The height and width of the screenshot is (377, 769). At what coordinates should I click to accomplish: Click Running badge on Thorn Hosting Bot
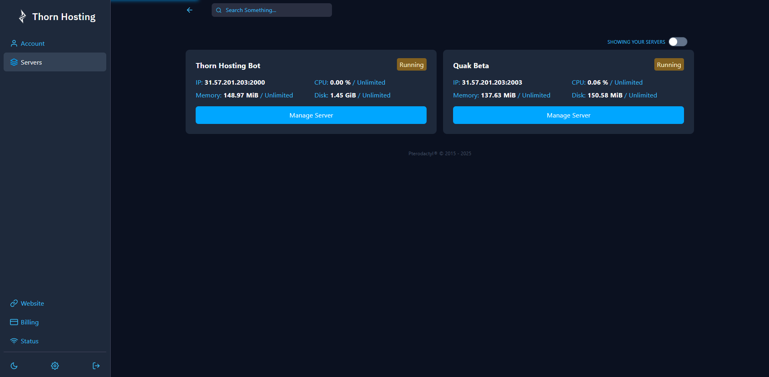tap(411, 65)
